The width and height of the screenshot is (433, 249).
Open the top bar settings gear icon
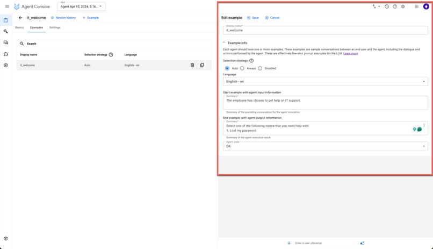403,6
